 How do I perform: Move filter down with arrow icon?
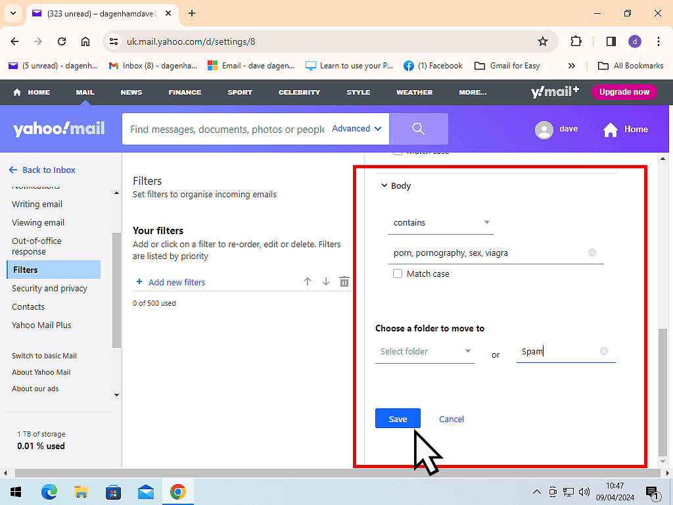(325, 281)
